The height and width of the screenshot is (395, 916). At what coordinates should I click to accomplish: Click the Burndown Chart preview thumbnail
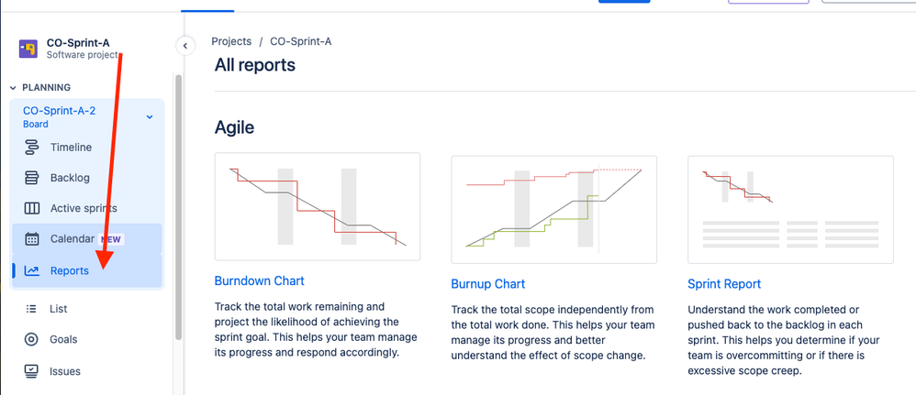[318, 206]
